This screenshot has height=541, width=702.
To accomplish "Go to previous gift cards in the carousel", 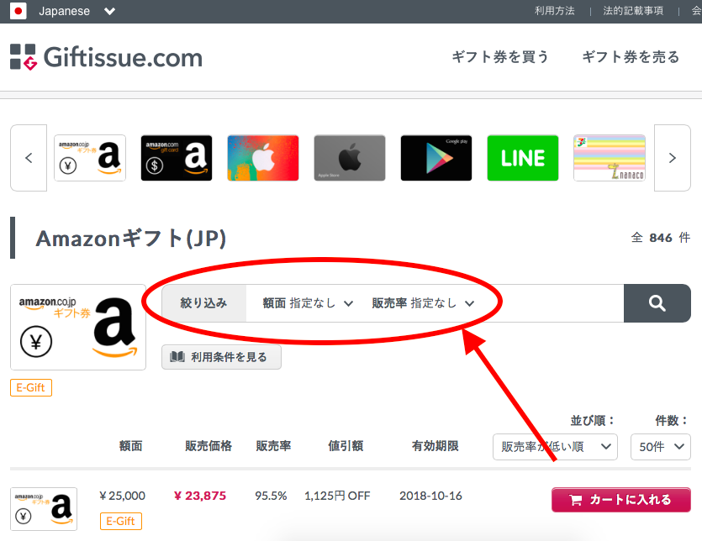I will tap(29, 158).
